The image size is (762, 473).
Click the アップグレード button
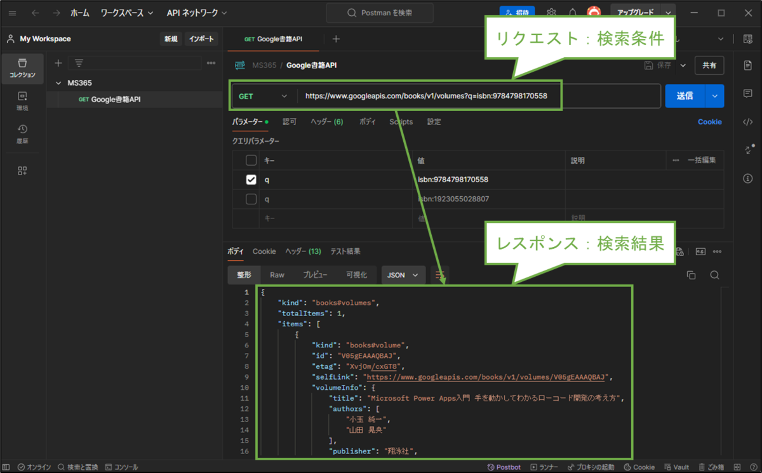[636, 13]
